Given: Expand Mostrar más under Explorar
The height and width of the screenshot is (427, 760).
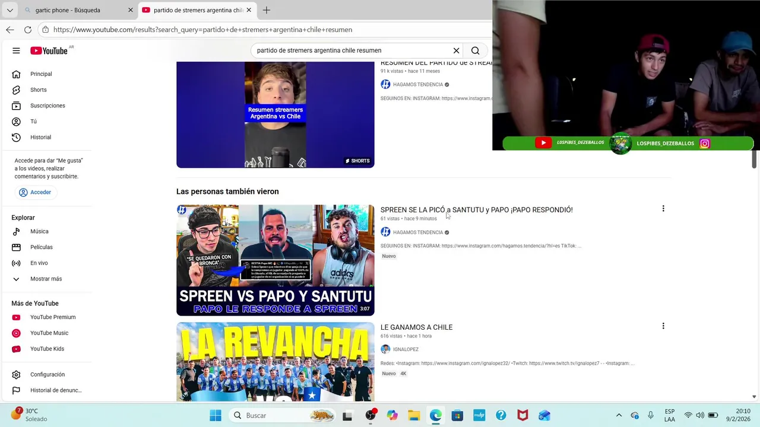Looking at the screenshot, I should pyautogui.click(x=47, y=279).
